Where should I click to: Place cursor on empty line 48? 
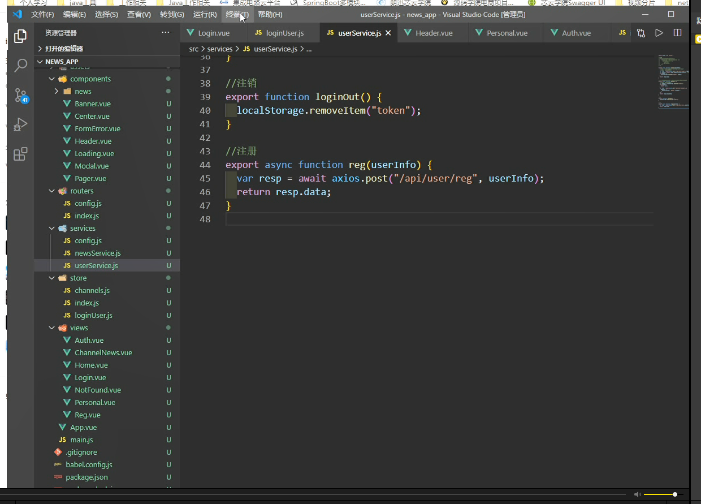[439, 219]
